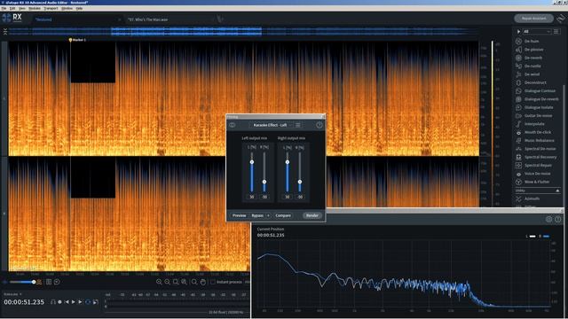The height and width of the screenshot is (319, 568).
Task: Click the headphones monitor icon in transport
Action: click(x=53, y=301)
